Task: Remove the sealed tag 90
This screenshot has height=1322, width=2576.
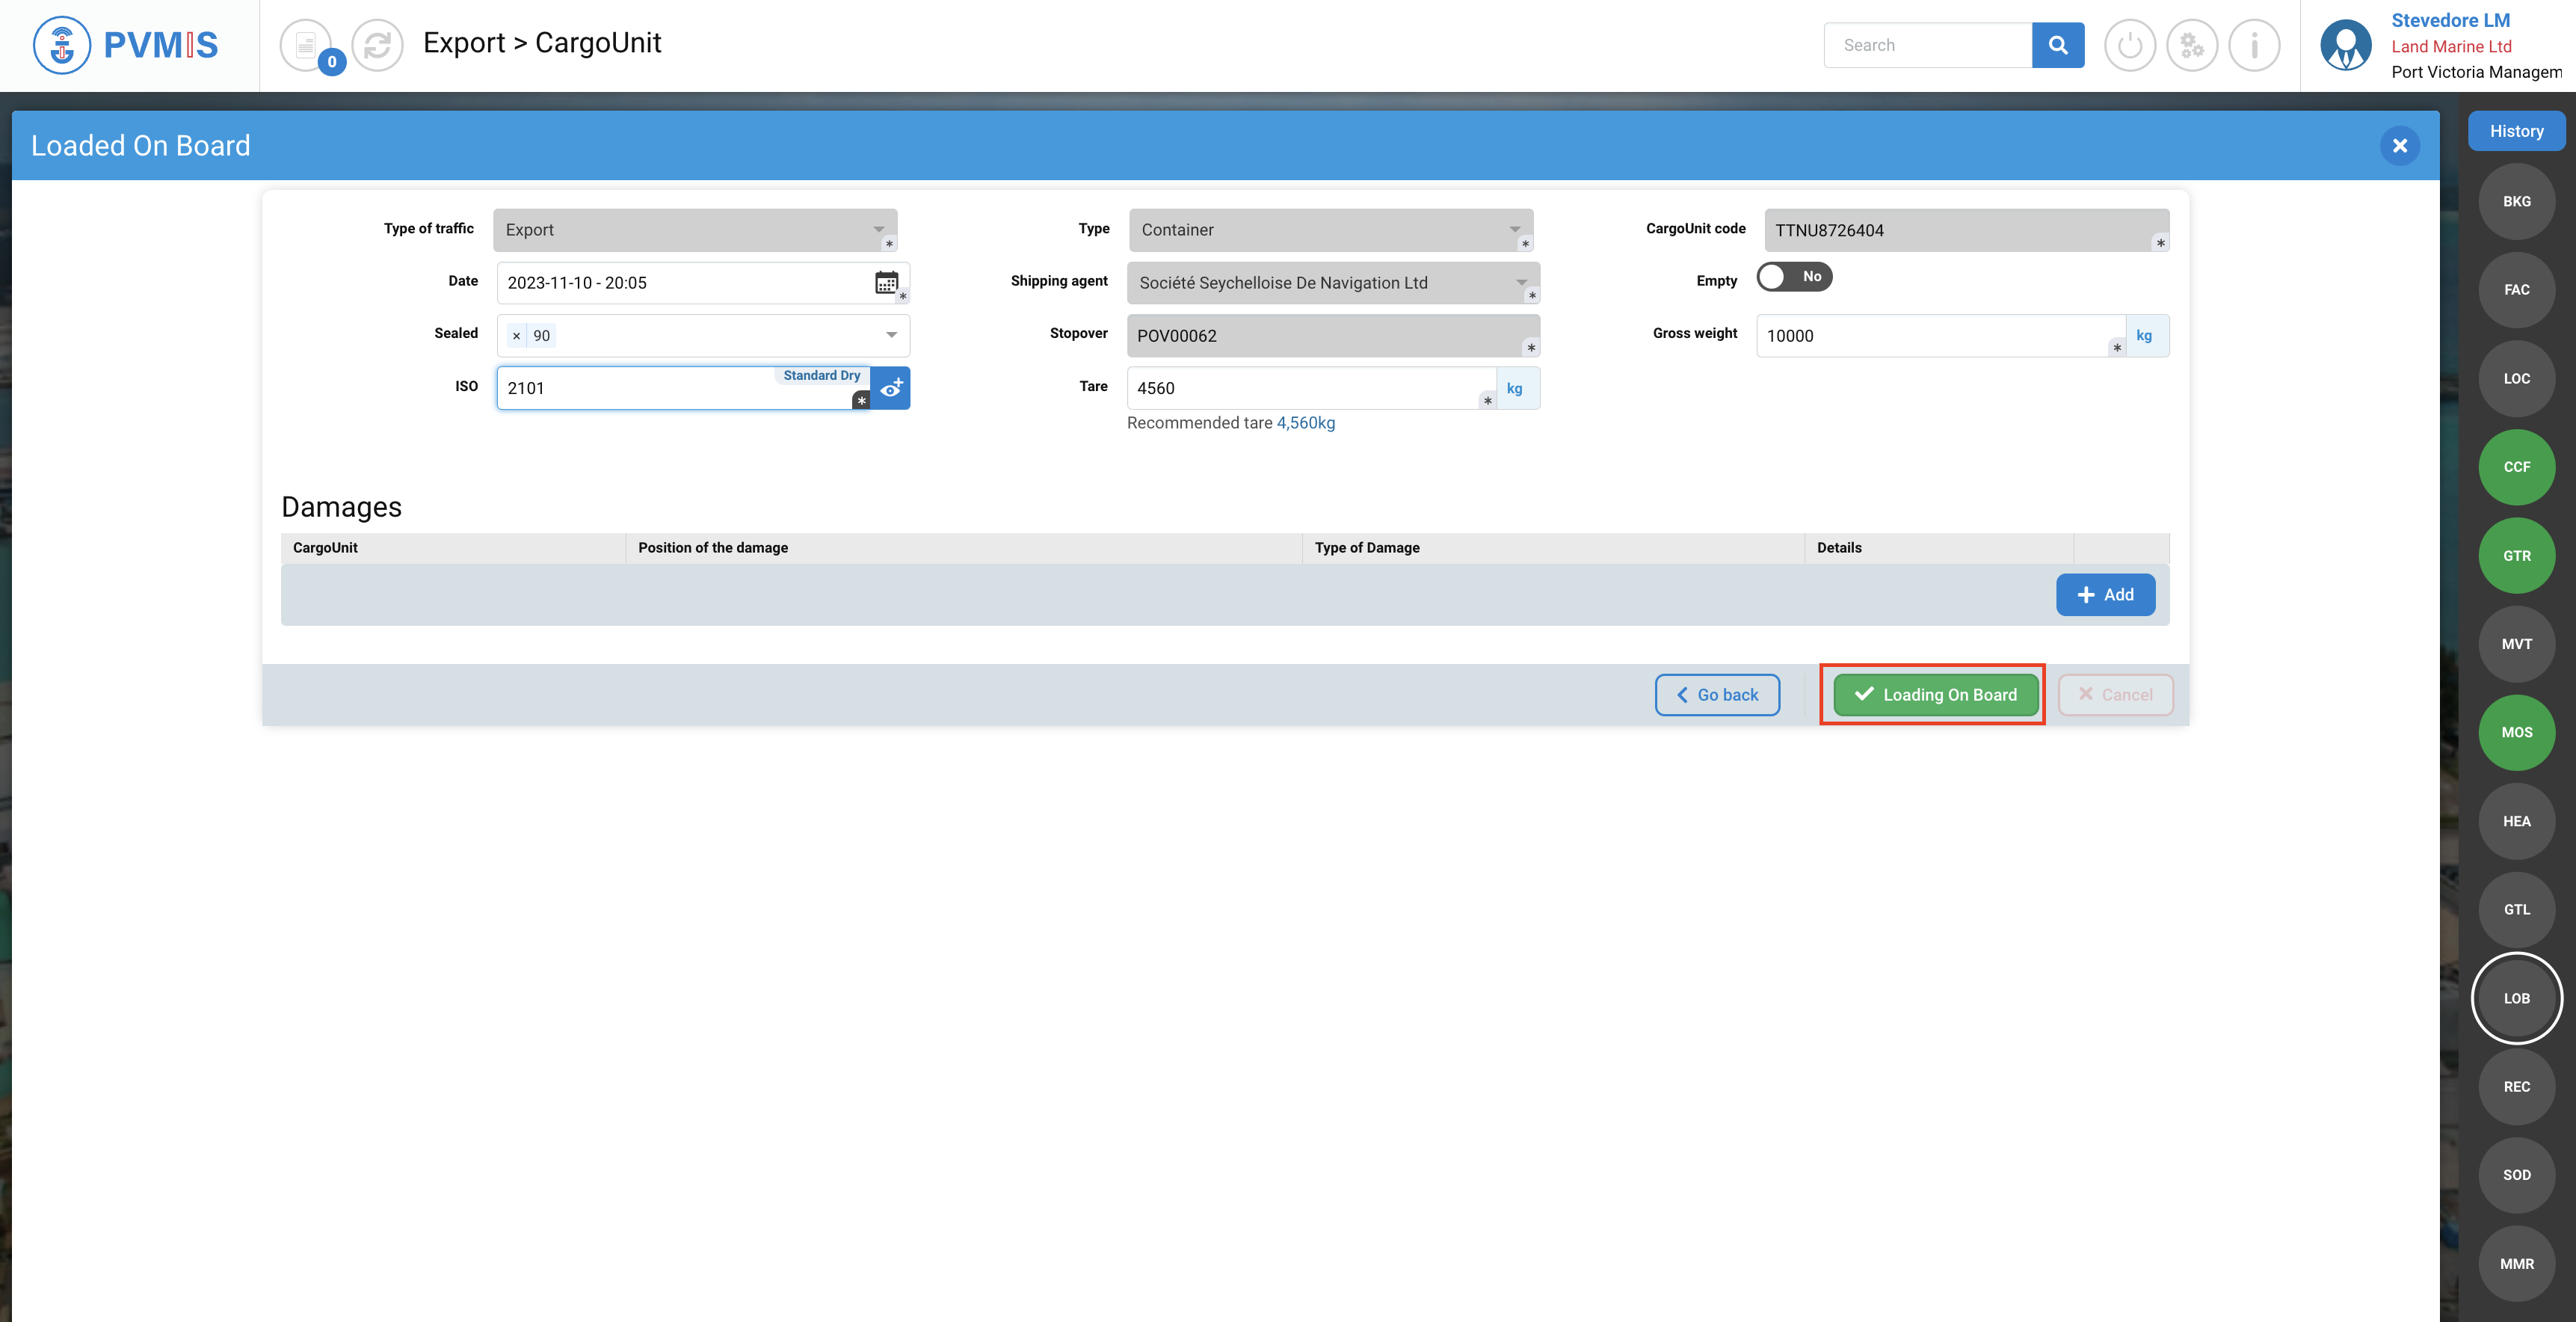Action: (x=516, y=336)
